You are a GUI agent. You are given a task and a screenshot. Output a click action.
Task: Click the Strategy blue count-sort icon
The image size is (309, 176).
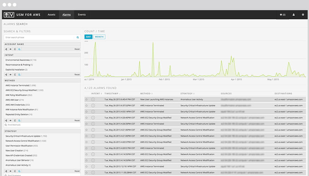[x=19, y=171]
